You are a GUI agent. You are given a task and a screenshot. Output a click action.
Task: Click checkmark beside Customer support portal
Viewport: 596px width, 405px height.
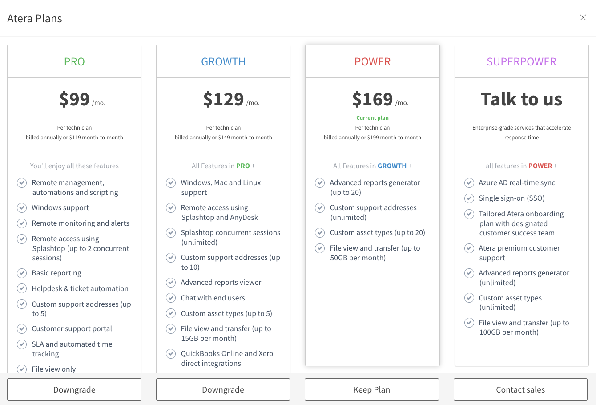tap(22, 329)
